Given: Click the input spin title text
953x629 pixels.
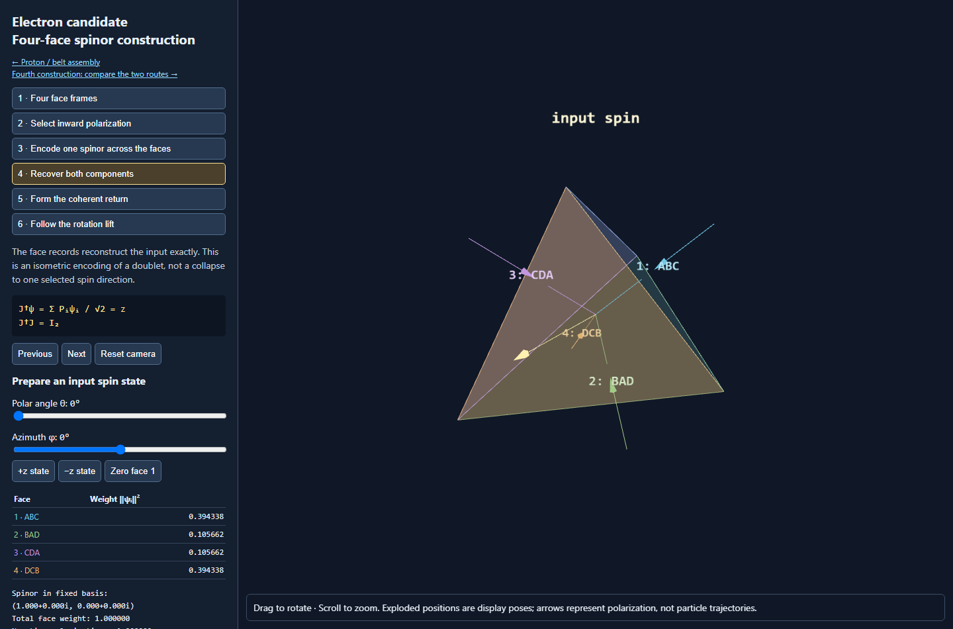Looking at the screenshot, I should pos(596,118).
